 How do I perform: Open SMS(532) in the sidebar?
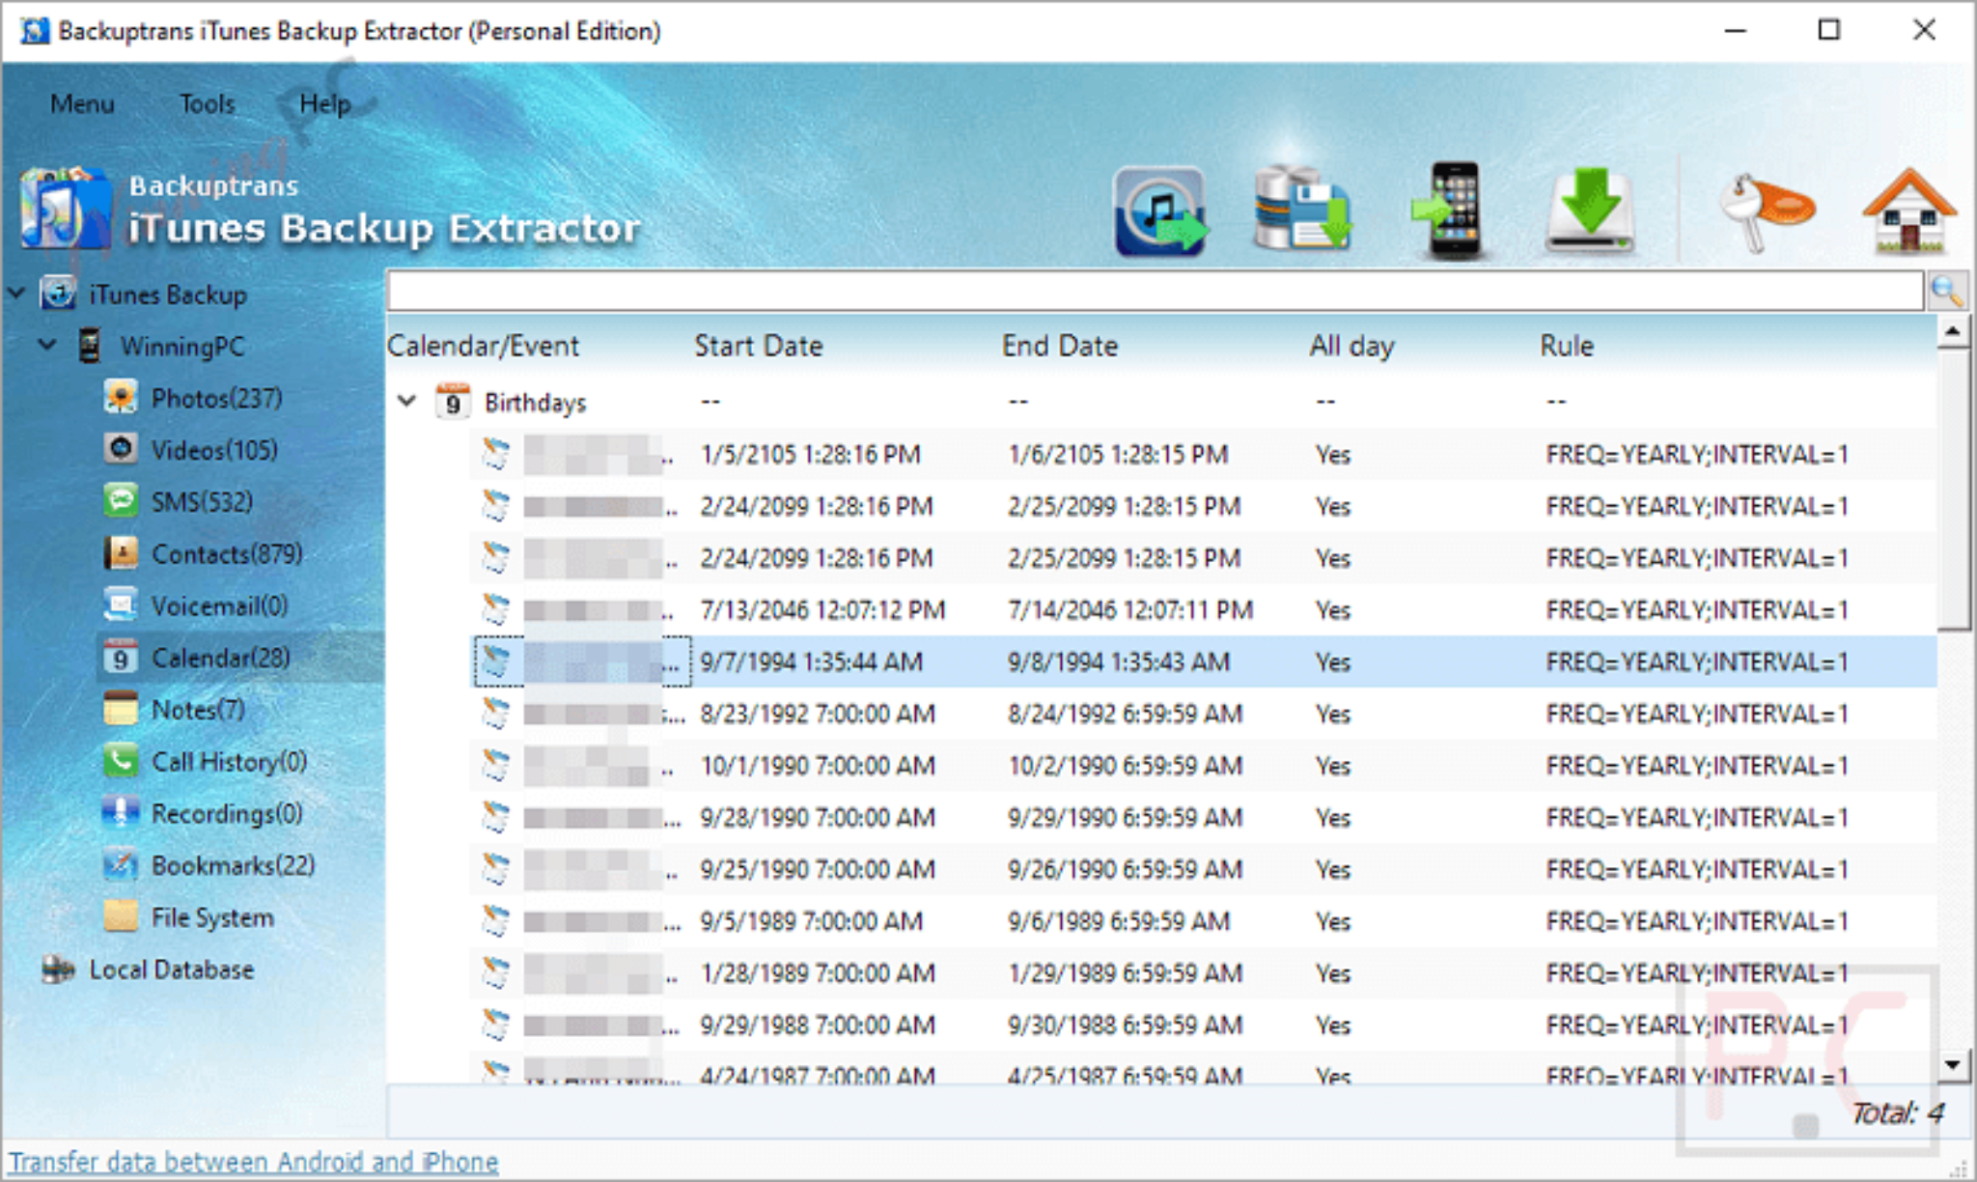(x=202, y=502)
